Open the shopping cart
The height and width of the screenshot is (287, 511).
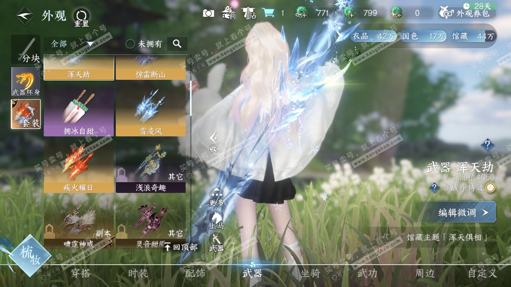pos(268,13)
